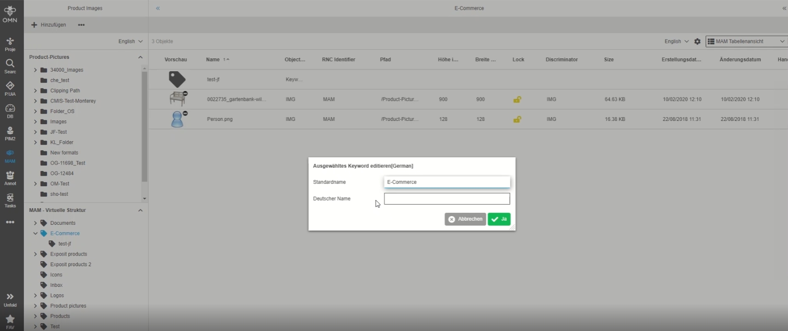788x331 pixels.
Task: Expand the 34000_Images folder
Action: click(35, 70)
